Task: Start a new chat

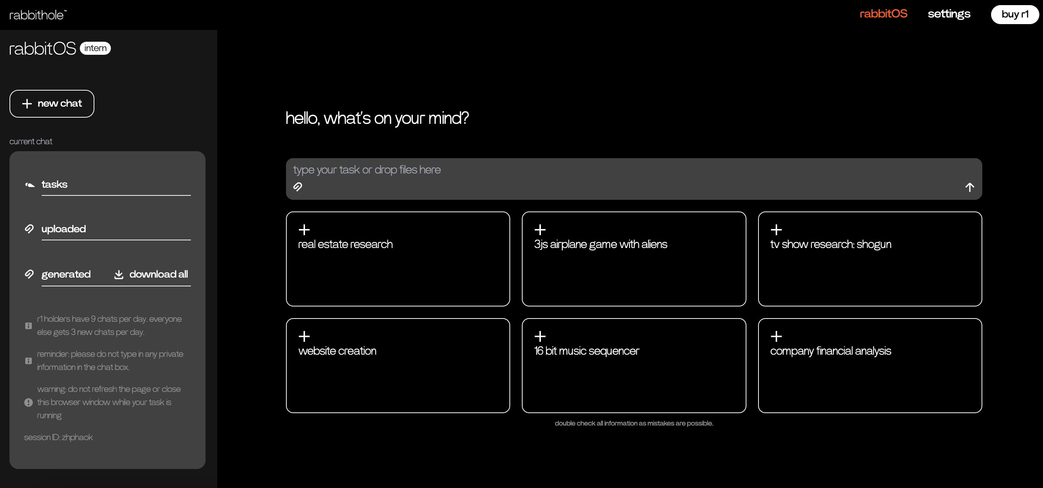Action: (x=52, y=104)
